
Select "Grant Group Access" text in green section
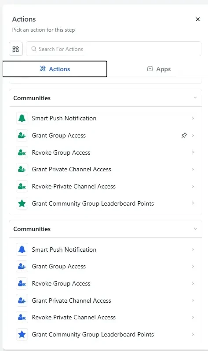[x=59, y=135]
